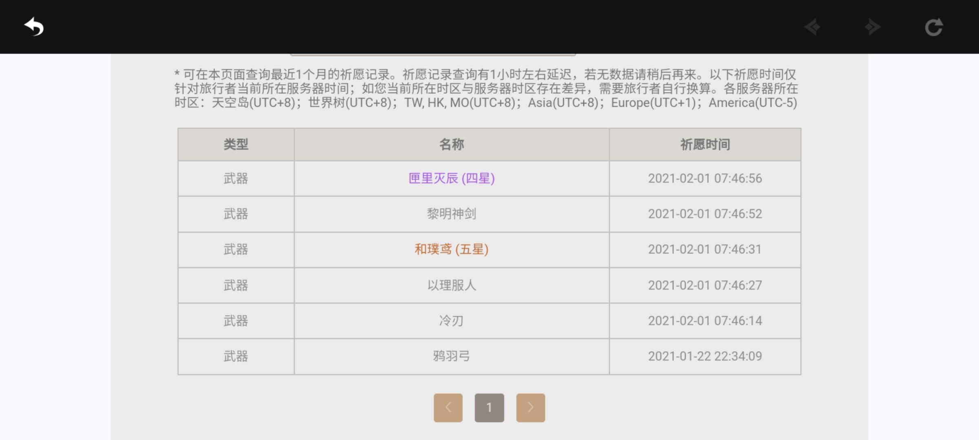Click the browser backward navigation icon
Viewport: 979px width, 440px height.
(812, 27)
